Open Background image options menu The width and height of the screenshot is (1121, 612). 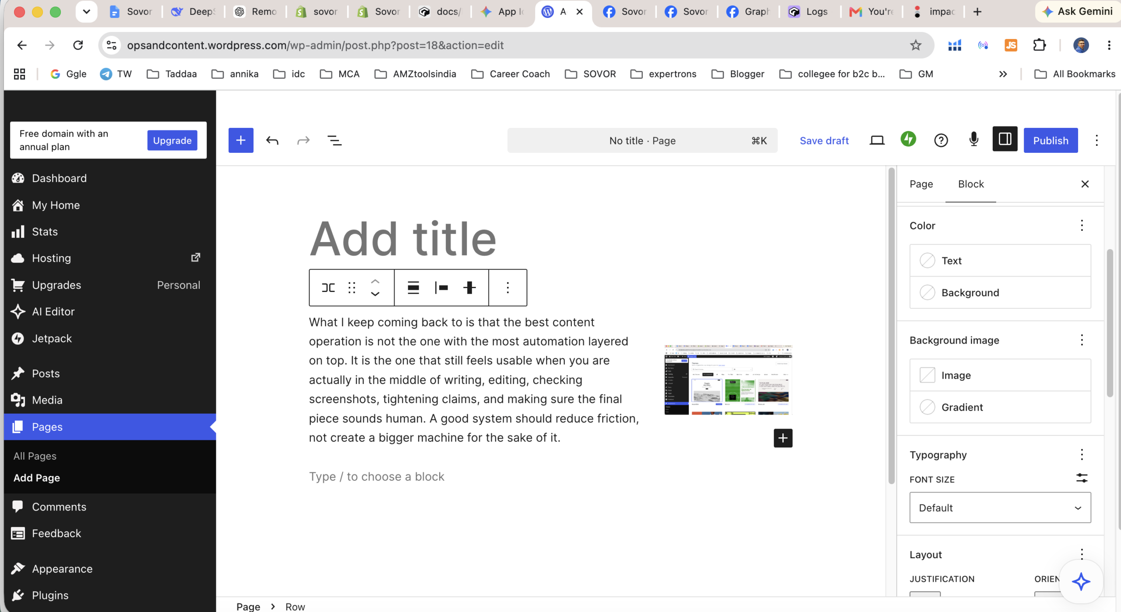[1082, 340]
